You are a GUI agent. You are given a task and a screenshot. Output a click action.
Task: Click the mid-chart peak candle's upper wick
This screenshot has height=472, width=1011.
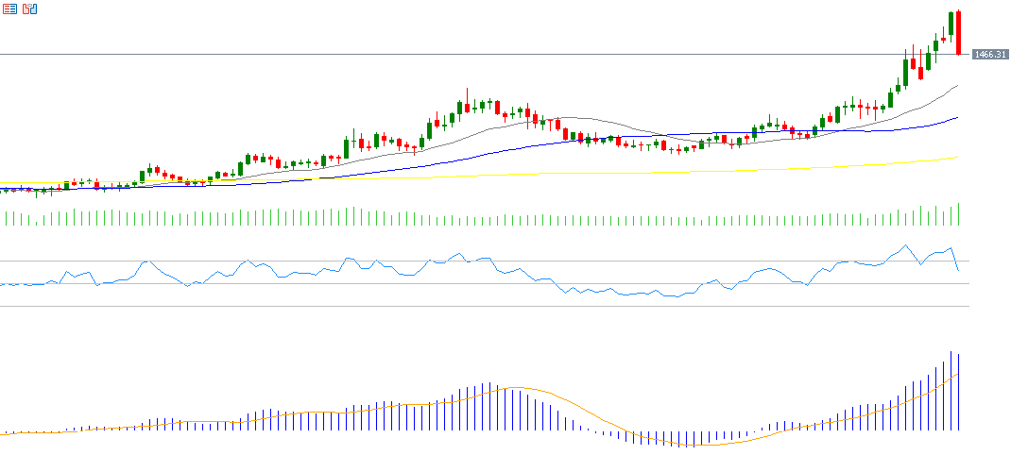tap(467, 93)
